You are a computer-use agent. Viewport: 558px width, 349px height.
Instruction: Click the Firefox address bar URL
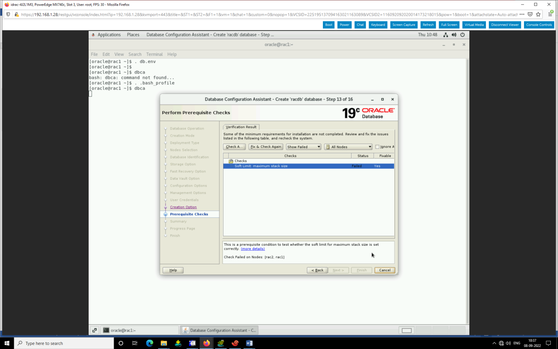point(269,14)
